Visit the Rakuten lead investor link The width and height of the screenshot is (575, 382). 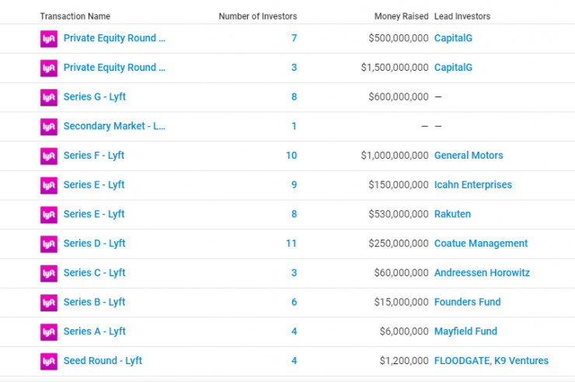[452, 214]
